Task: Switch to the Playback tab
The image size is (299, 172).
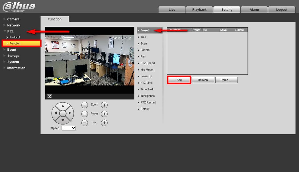Action: coord(199,10)
